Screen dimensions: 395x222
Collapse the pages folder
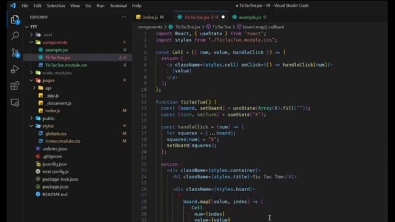click(31, 80)
